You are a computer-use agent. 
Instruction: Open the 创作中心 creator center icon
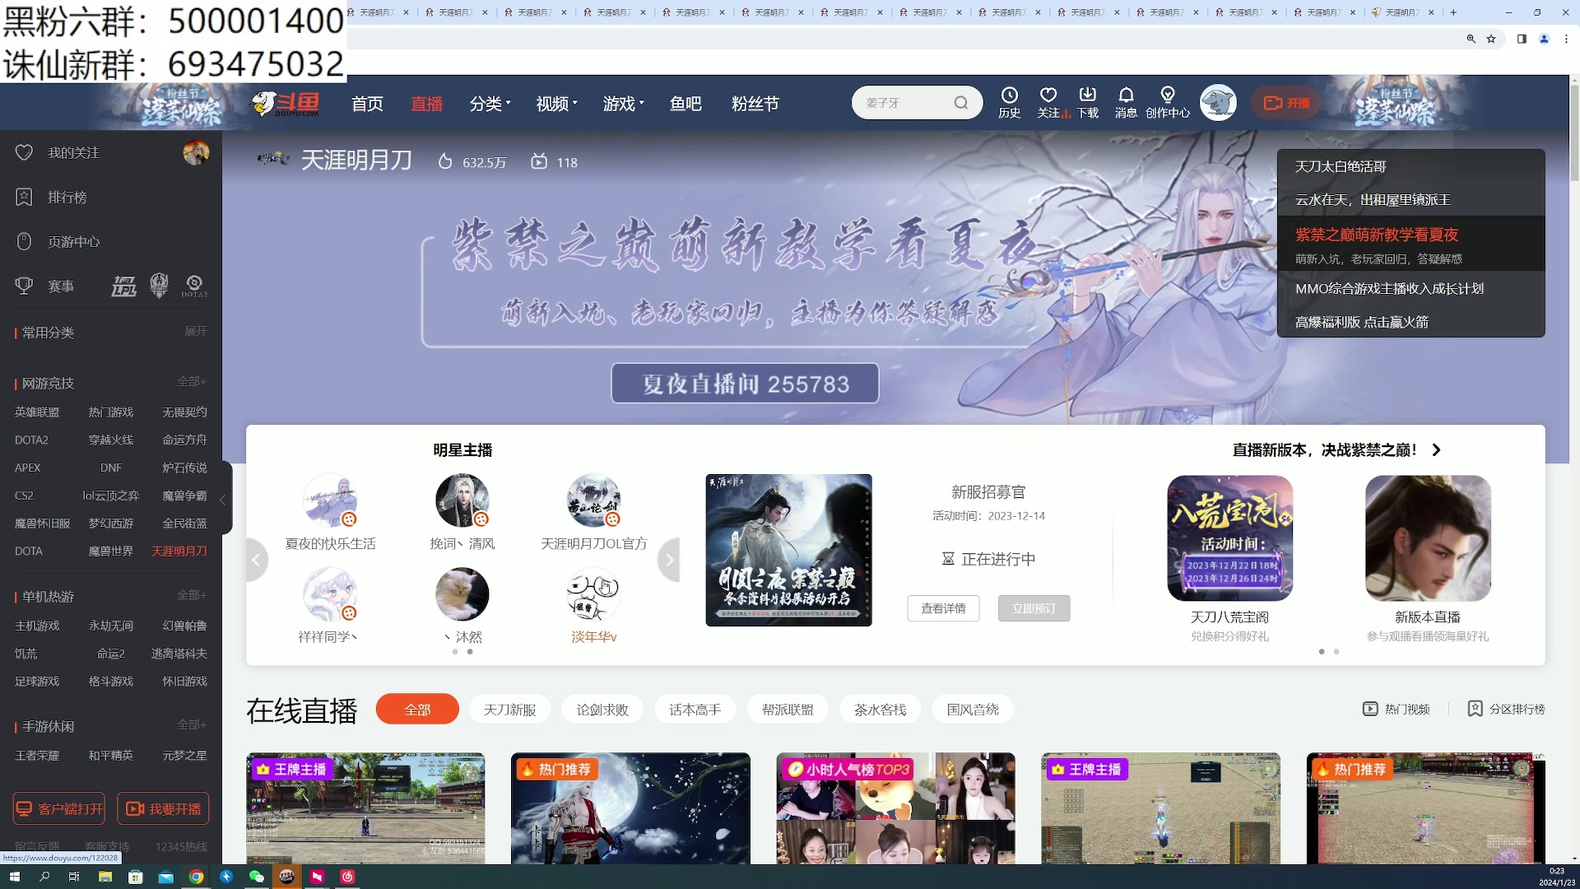tap(1168, 102)
